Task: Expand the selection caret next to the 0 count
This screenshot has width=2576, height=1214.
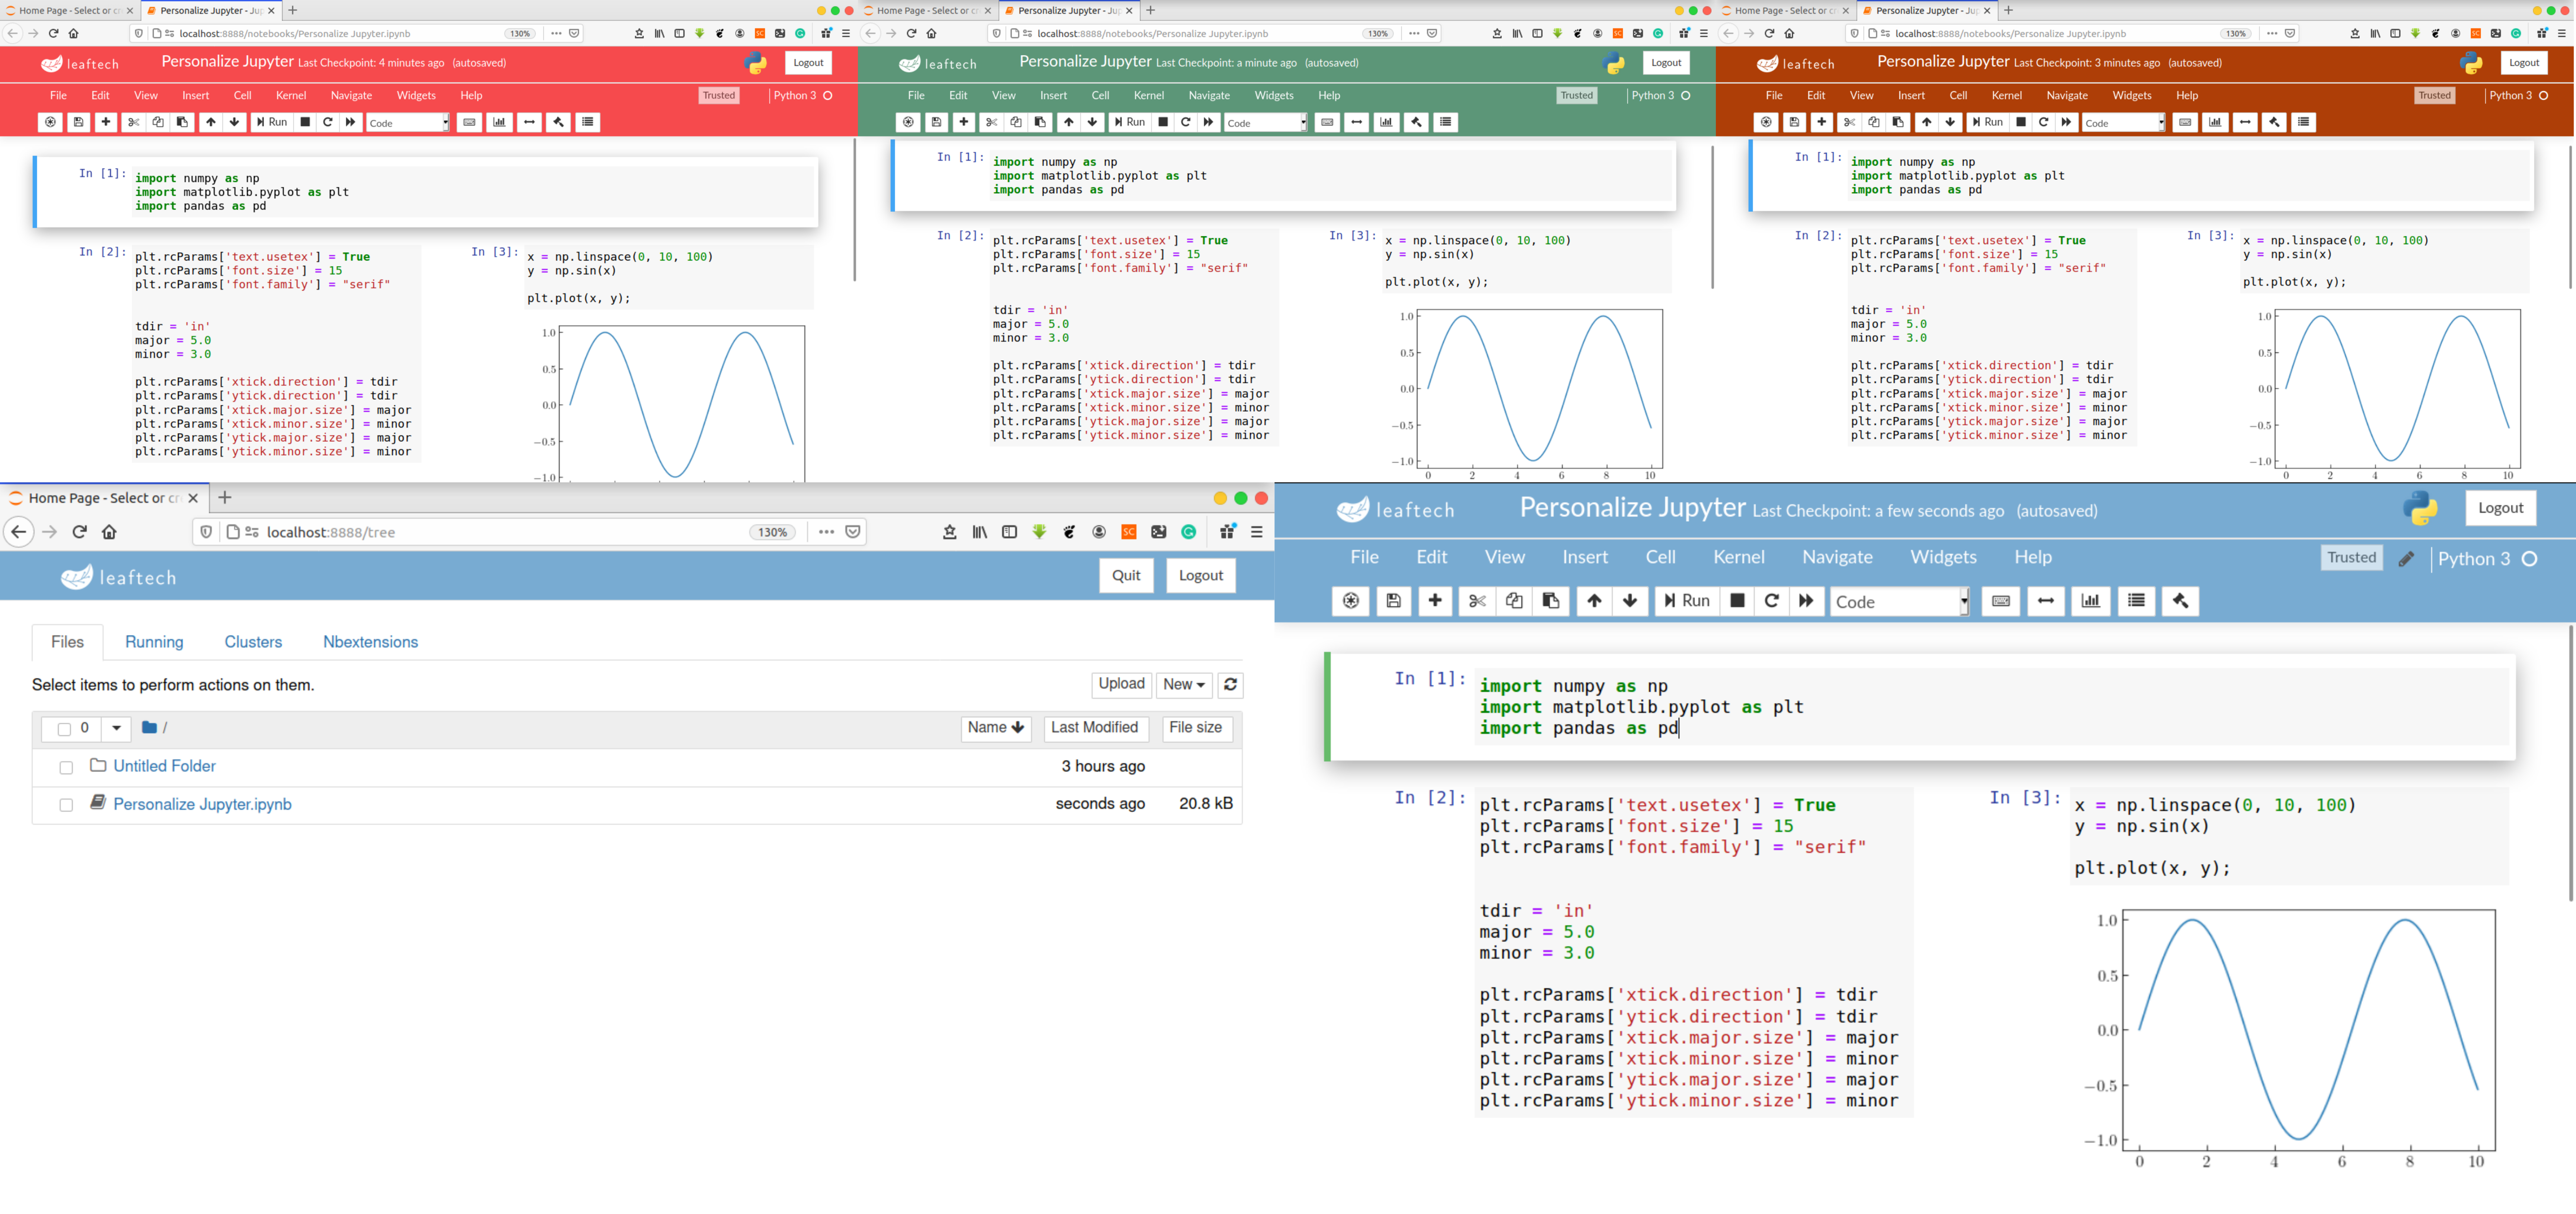Action: pos(116,728)
